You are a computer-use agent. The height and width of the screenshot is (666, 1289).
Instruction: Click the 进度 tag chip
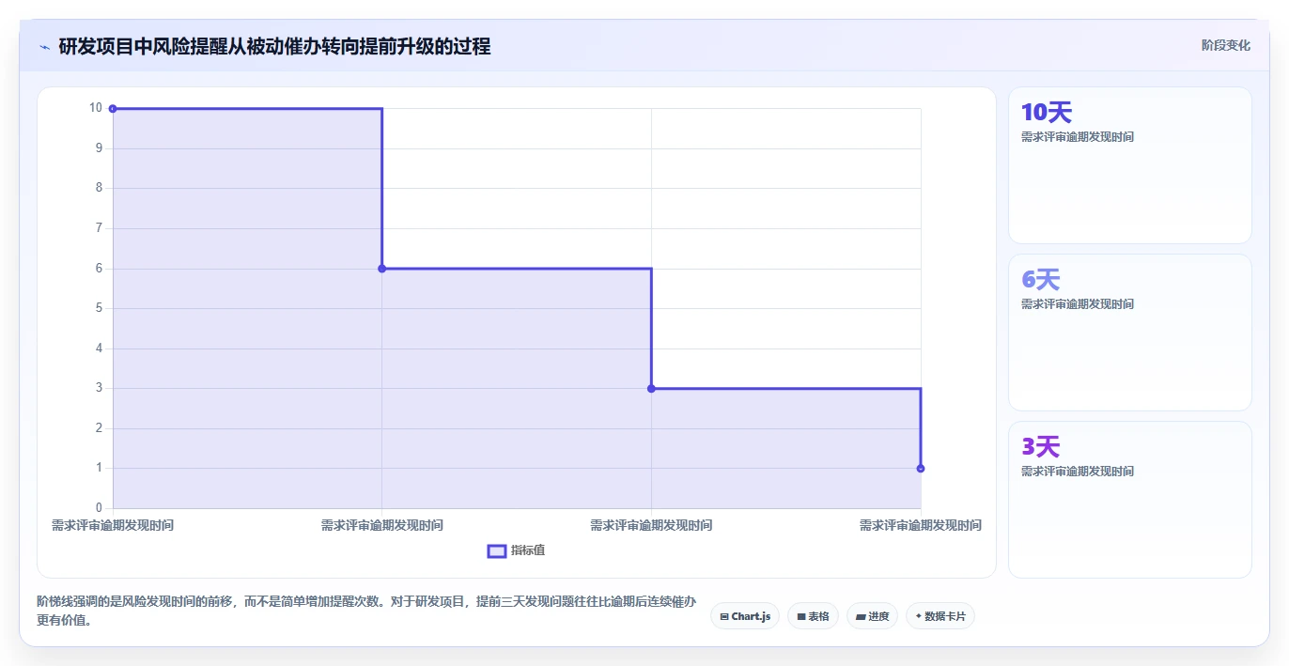pyautogui.click(x=872, y=616)
